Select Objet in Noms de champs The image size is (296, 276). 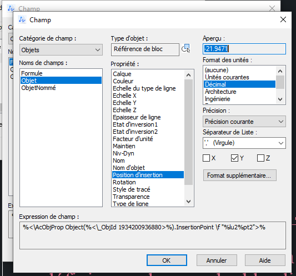tap(61, 81)
